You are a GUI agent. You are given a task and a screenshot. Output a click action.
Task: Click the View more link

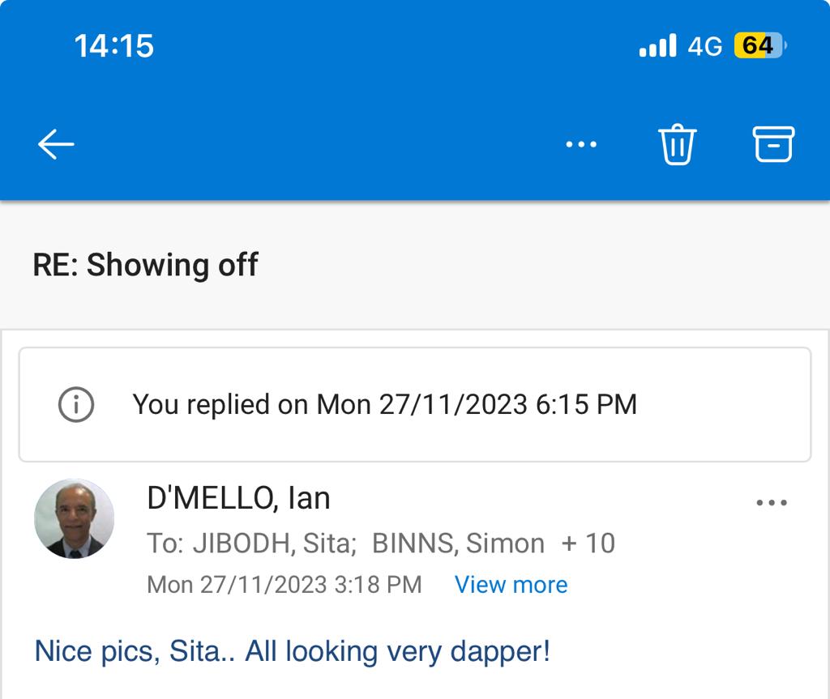point(511,585)
